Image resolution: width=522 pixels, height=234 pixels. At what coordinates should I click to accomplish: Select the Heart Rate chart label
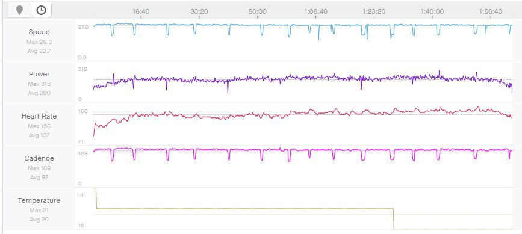coord(39,116)
